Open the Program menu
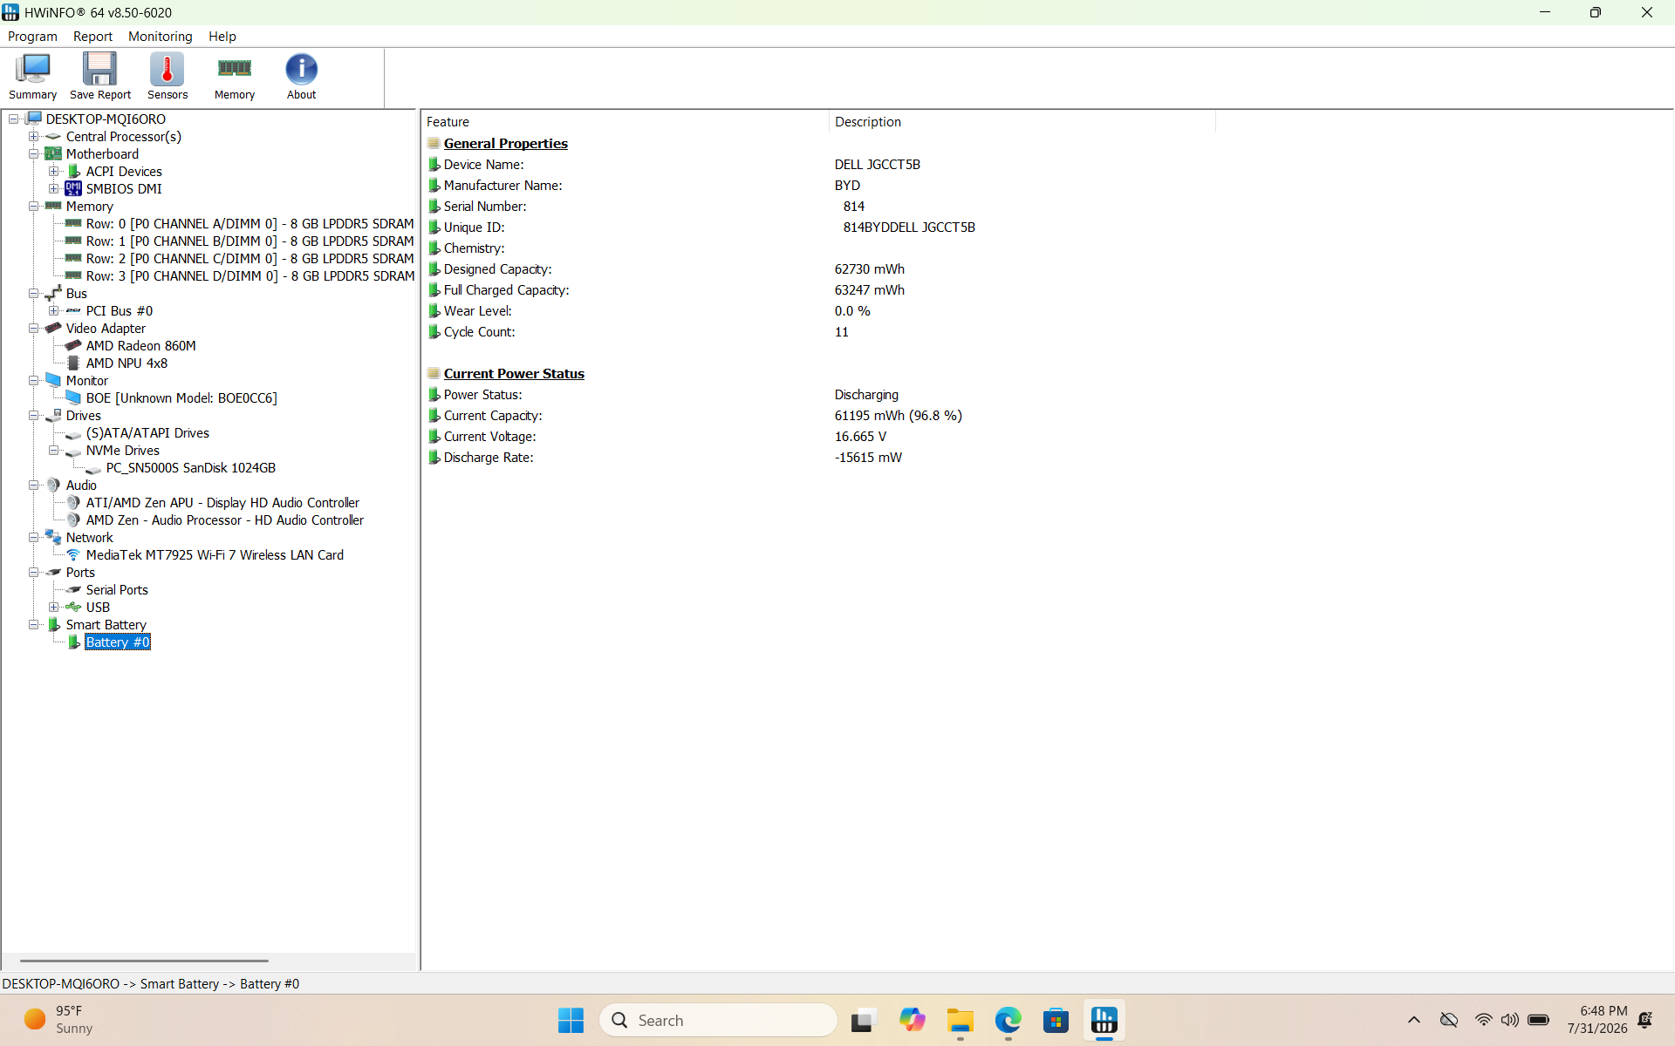This screenshot has height=1046, width=1675. (x=32, y=37)
